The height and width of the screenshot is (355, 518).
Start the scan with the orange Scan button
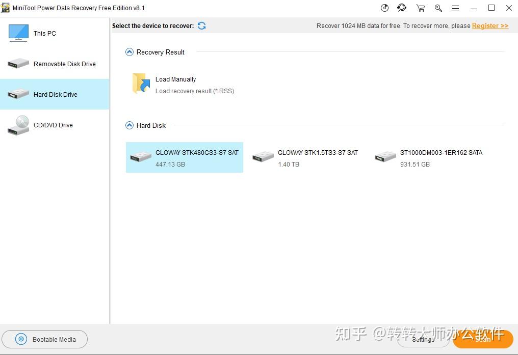[x=483, y=339]
